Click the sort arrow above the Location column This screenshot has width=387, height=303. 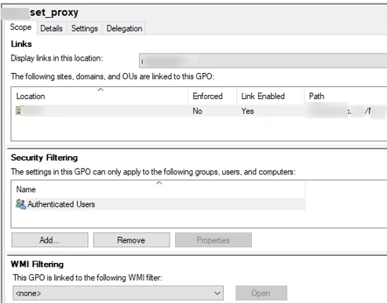pyautogui.click(x=100, y=89)
